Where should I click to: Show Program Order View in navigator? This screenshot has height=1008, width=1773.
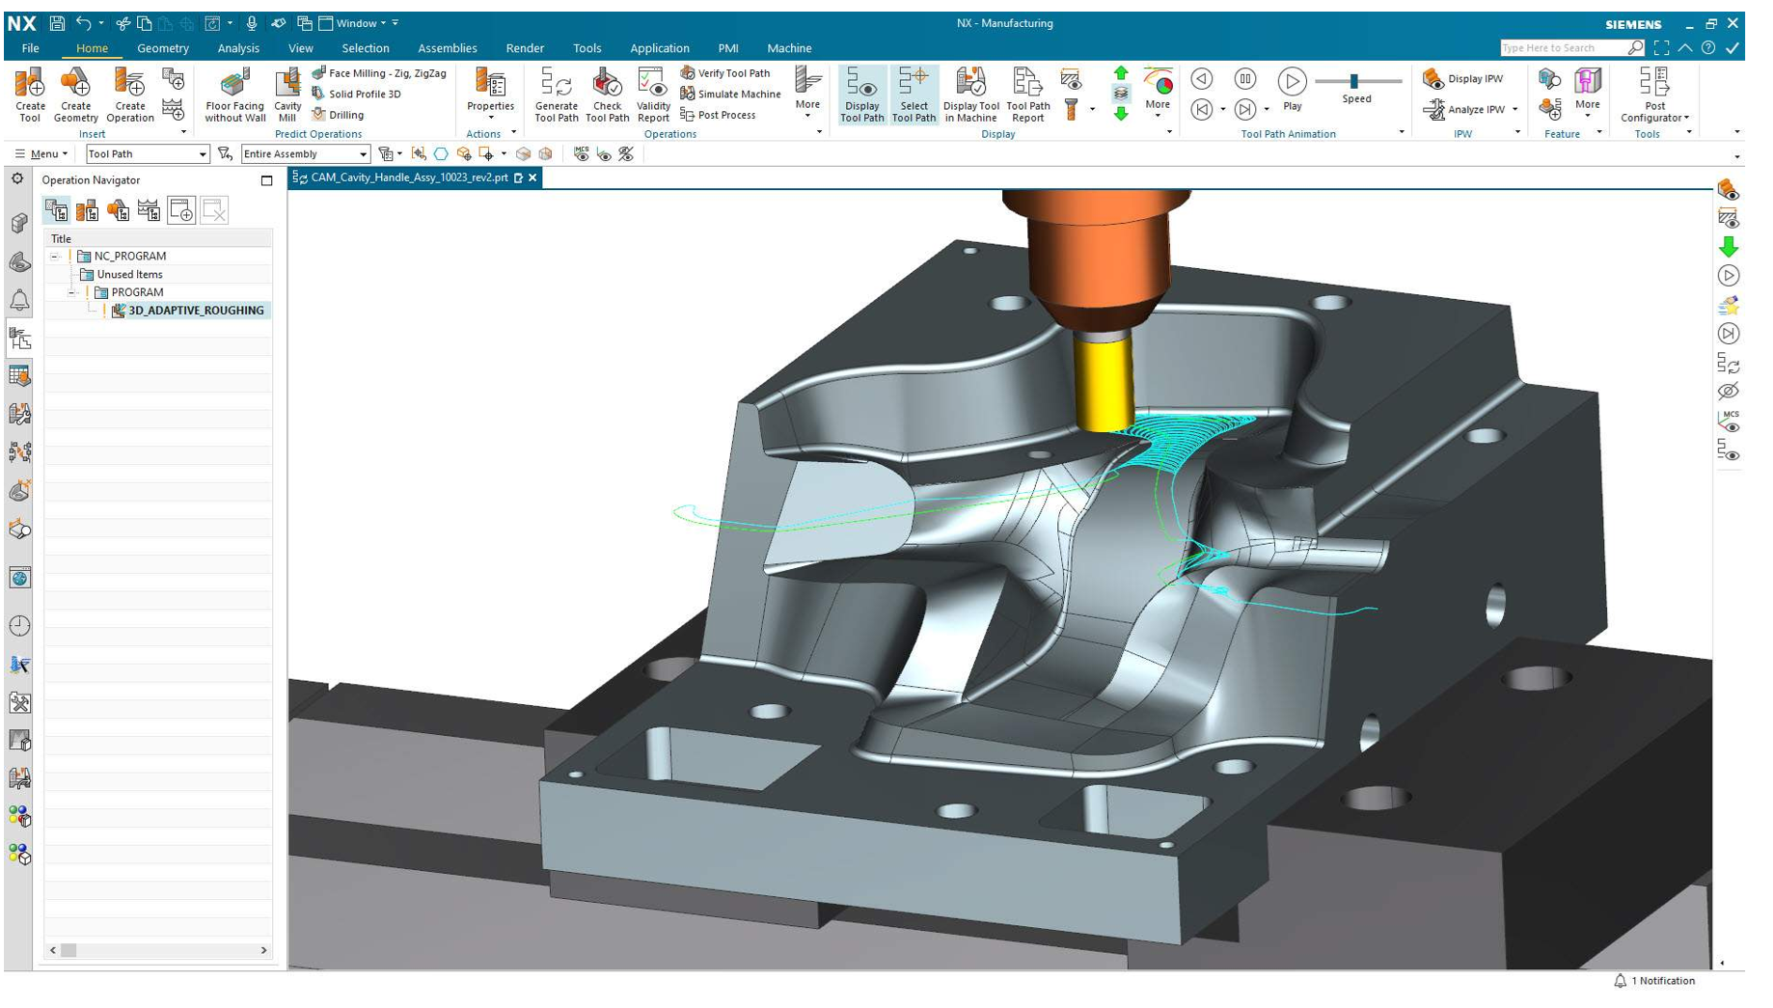pos(56,210)
